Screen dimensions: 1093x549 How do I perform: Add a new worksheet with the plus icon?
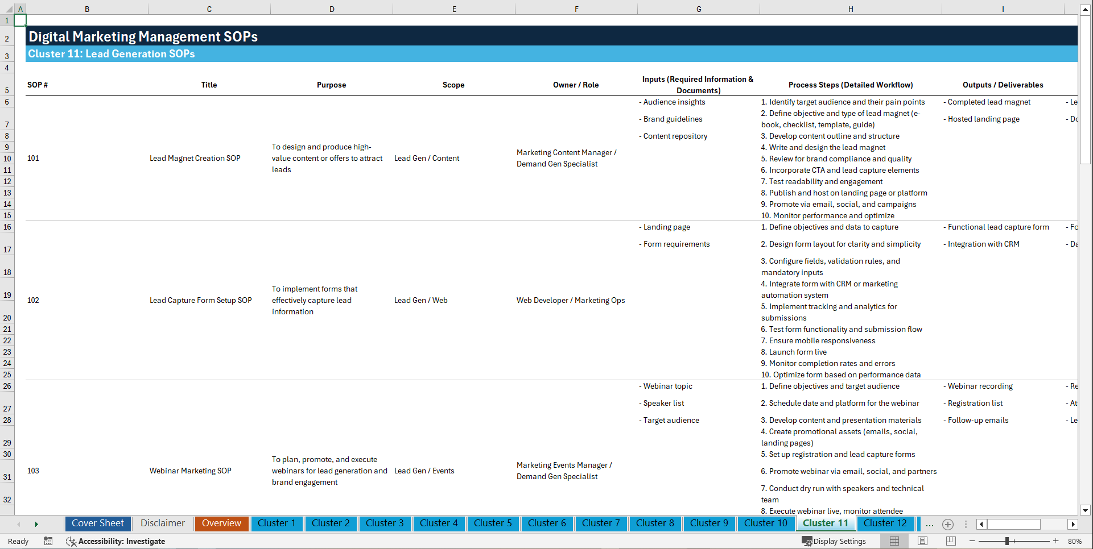pyautogui.click(x=947, y=524)
